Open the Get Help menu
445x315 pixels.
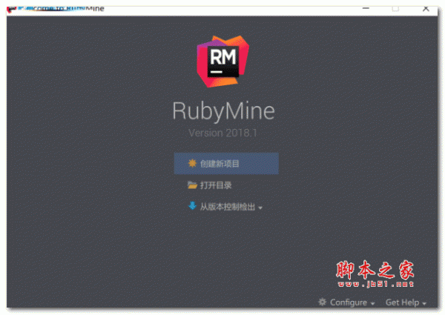click(x=406, y=302)
